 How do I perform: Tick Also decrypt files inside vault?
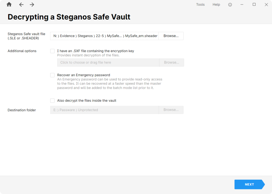click(x=52, y=100)
